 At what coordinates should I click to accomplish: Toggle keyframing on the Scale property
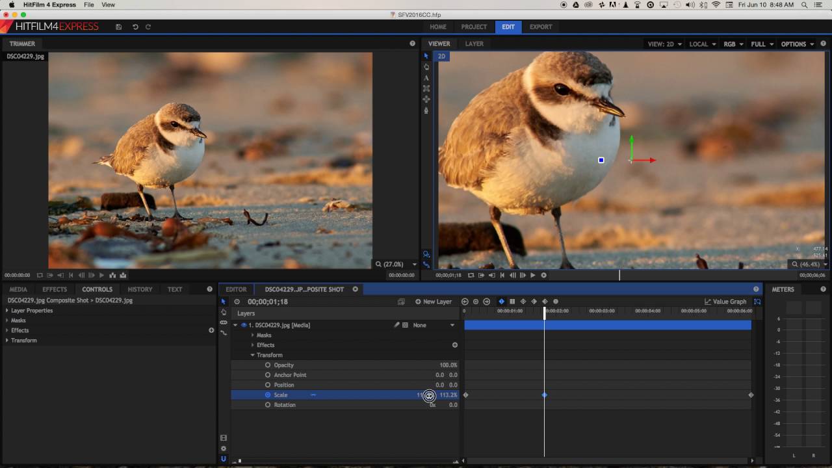coord(267,395)
